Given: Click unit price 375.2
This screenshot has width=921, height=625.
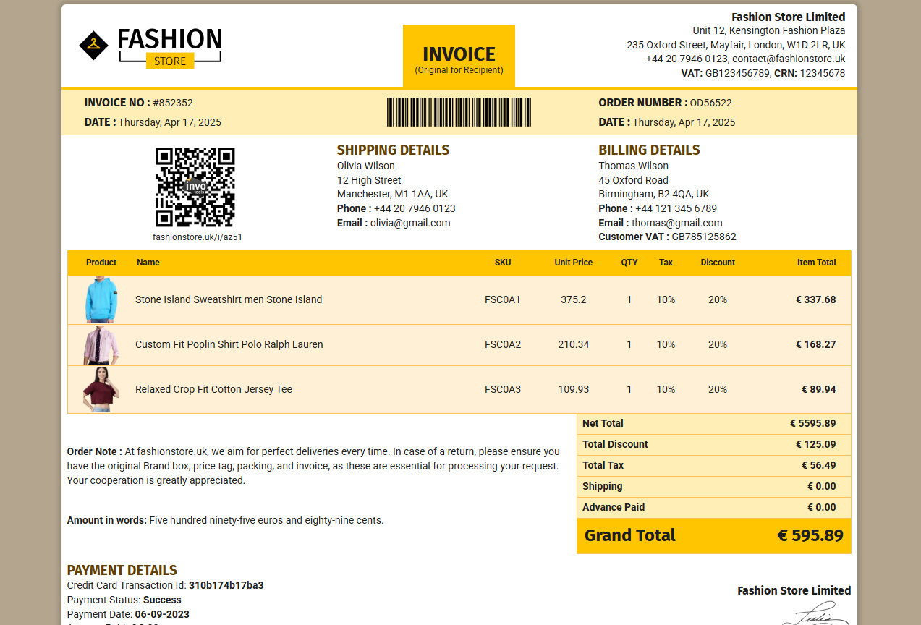Looking at the screenshot, I should click(x=574, y=299).
